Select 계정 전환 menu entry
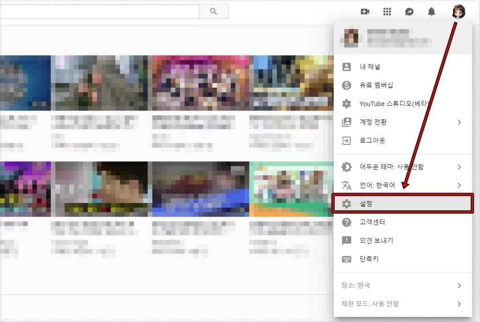This screenshot has width=480, height=322. [x=403, y=122]
